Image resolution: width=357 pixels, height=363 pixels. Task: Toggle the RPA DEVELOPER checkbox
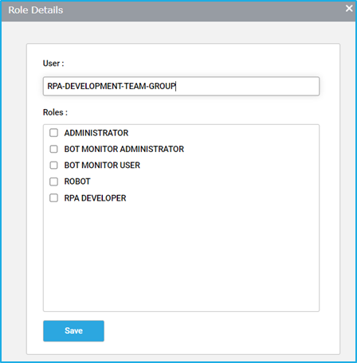pyautogui.click(x=53, y=198)
